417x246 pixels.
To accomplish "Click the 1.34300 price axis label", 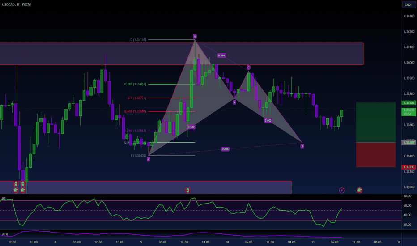I will click(409, 16).
